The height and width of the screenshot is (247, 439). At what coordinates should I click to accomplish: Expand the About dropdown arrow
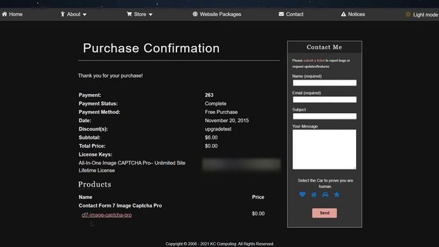84,14
